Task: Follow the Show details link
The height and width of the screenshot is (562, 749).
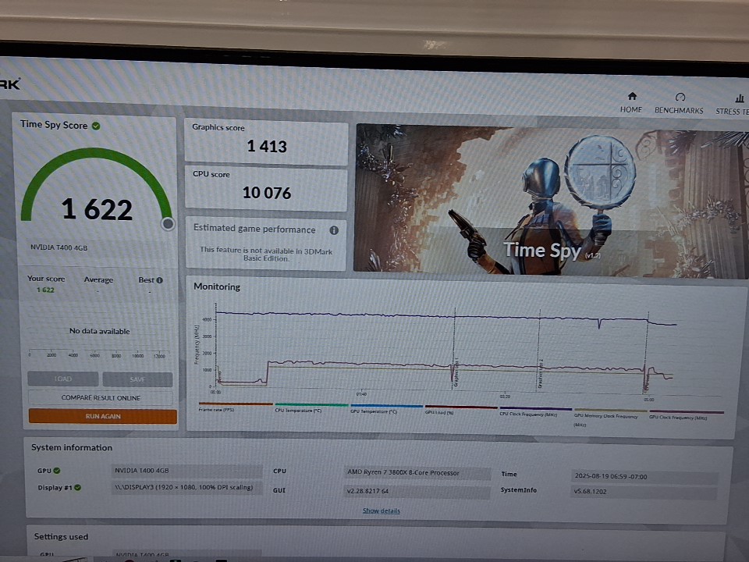Action: coord(382,510)
